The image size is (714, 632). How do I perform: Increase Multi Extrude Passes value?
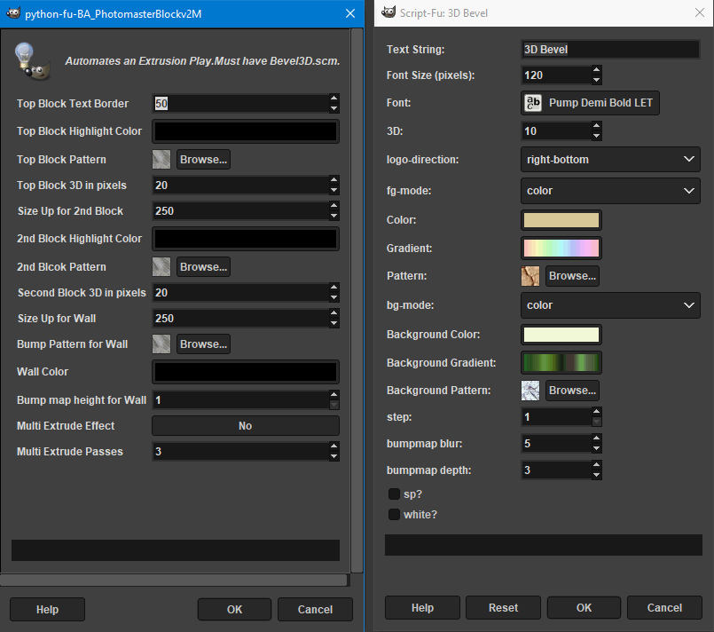click(x=333, y=446)
